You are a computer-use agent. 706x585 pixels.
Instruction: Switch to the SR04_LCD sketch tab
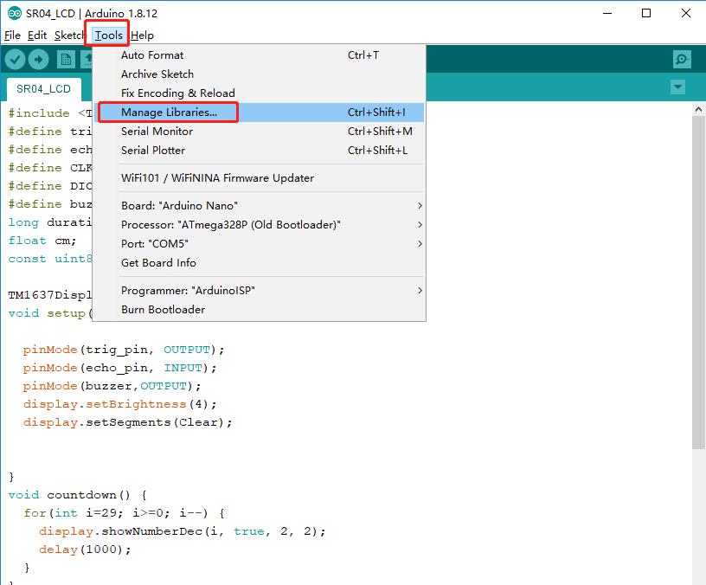43,88
